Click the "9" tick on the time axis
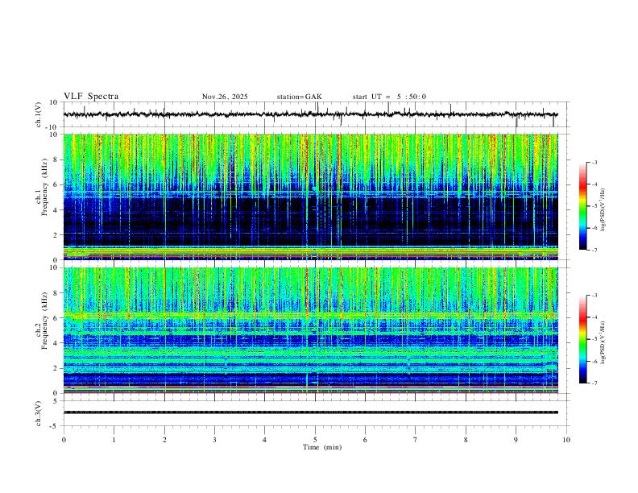 pos(516,440)
